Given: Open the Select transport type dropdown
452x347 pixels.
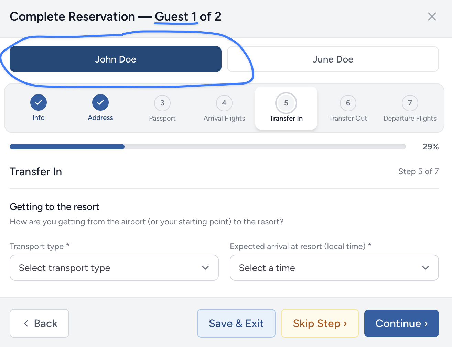Looking at the screenshot, I should click(114, 268).
